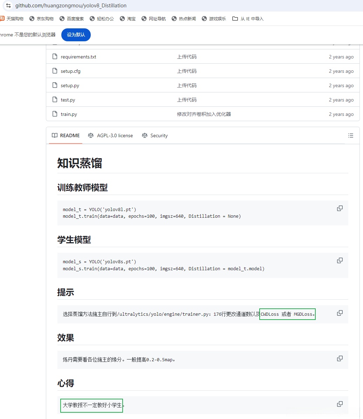Click file icon next to requirements.txt
The width and height of the screenshot is (363, 419).
tap(55, 56)
